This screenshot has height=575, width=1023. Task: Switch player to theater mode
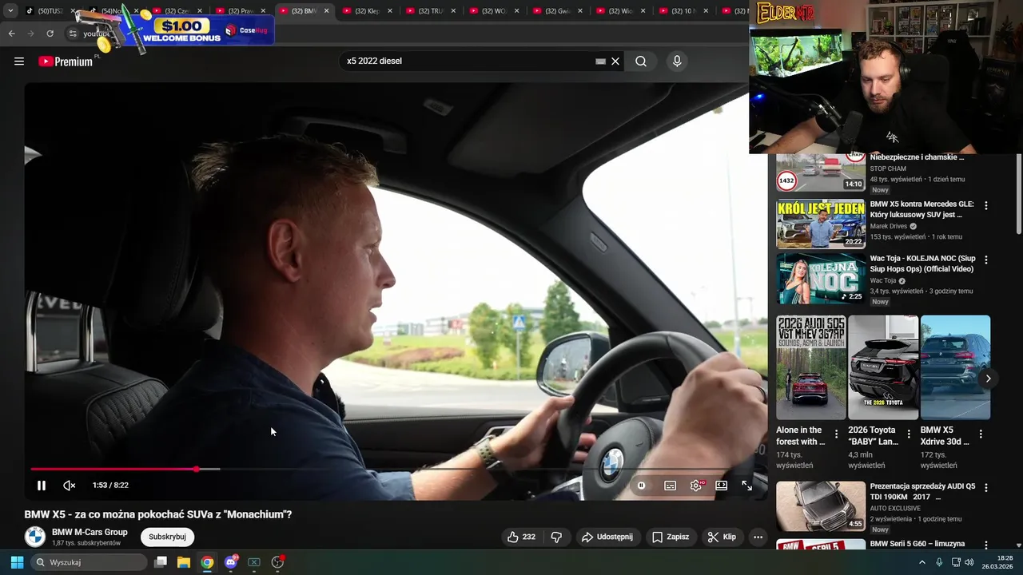(722, 485)
